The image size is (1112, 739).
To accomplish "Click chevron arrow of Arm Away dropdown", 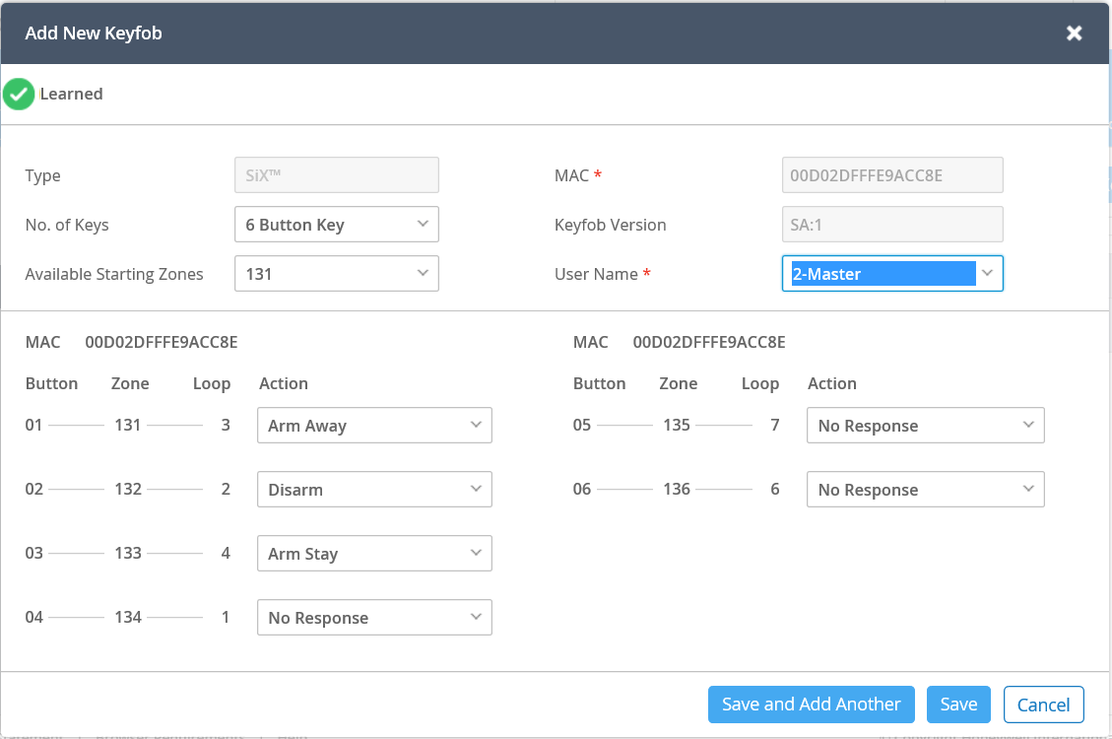I will point(476,425).
